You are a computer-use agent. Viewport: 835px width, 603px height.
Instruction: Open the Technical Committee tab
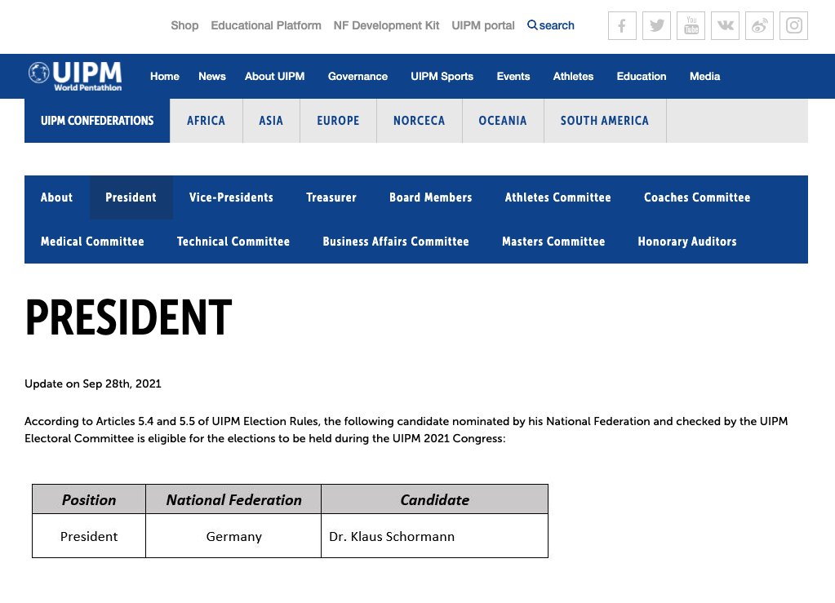pos(233,242)
